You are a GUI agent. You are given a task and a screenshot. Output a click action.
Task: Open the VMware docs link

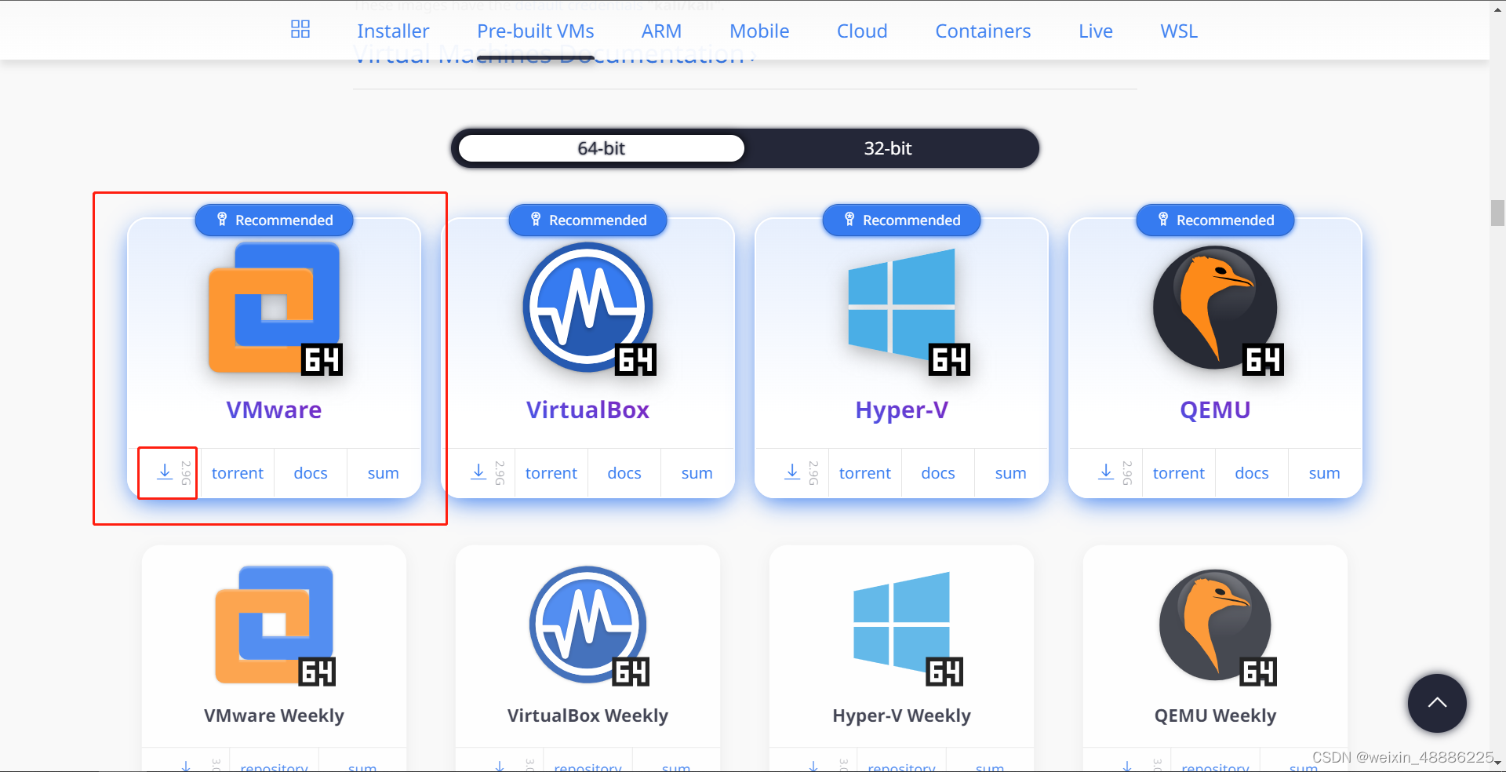[x=311, y=473]
